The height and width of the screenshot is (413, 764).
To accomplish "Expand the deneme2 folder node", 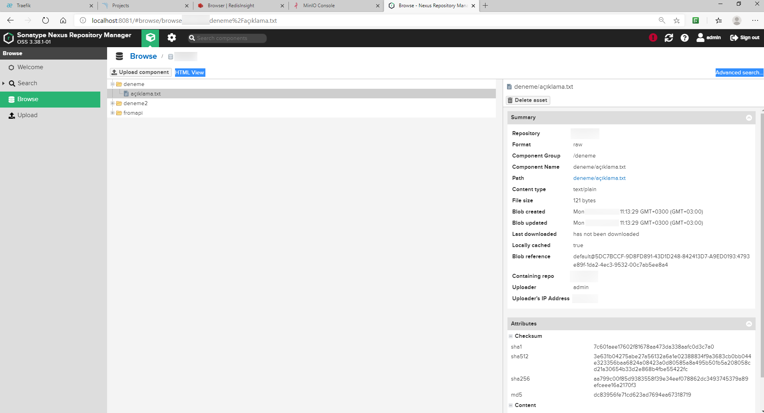I will [113, 103].
